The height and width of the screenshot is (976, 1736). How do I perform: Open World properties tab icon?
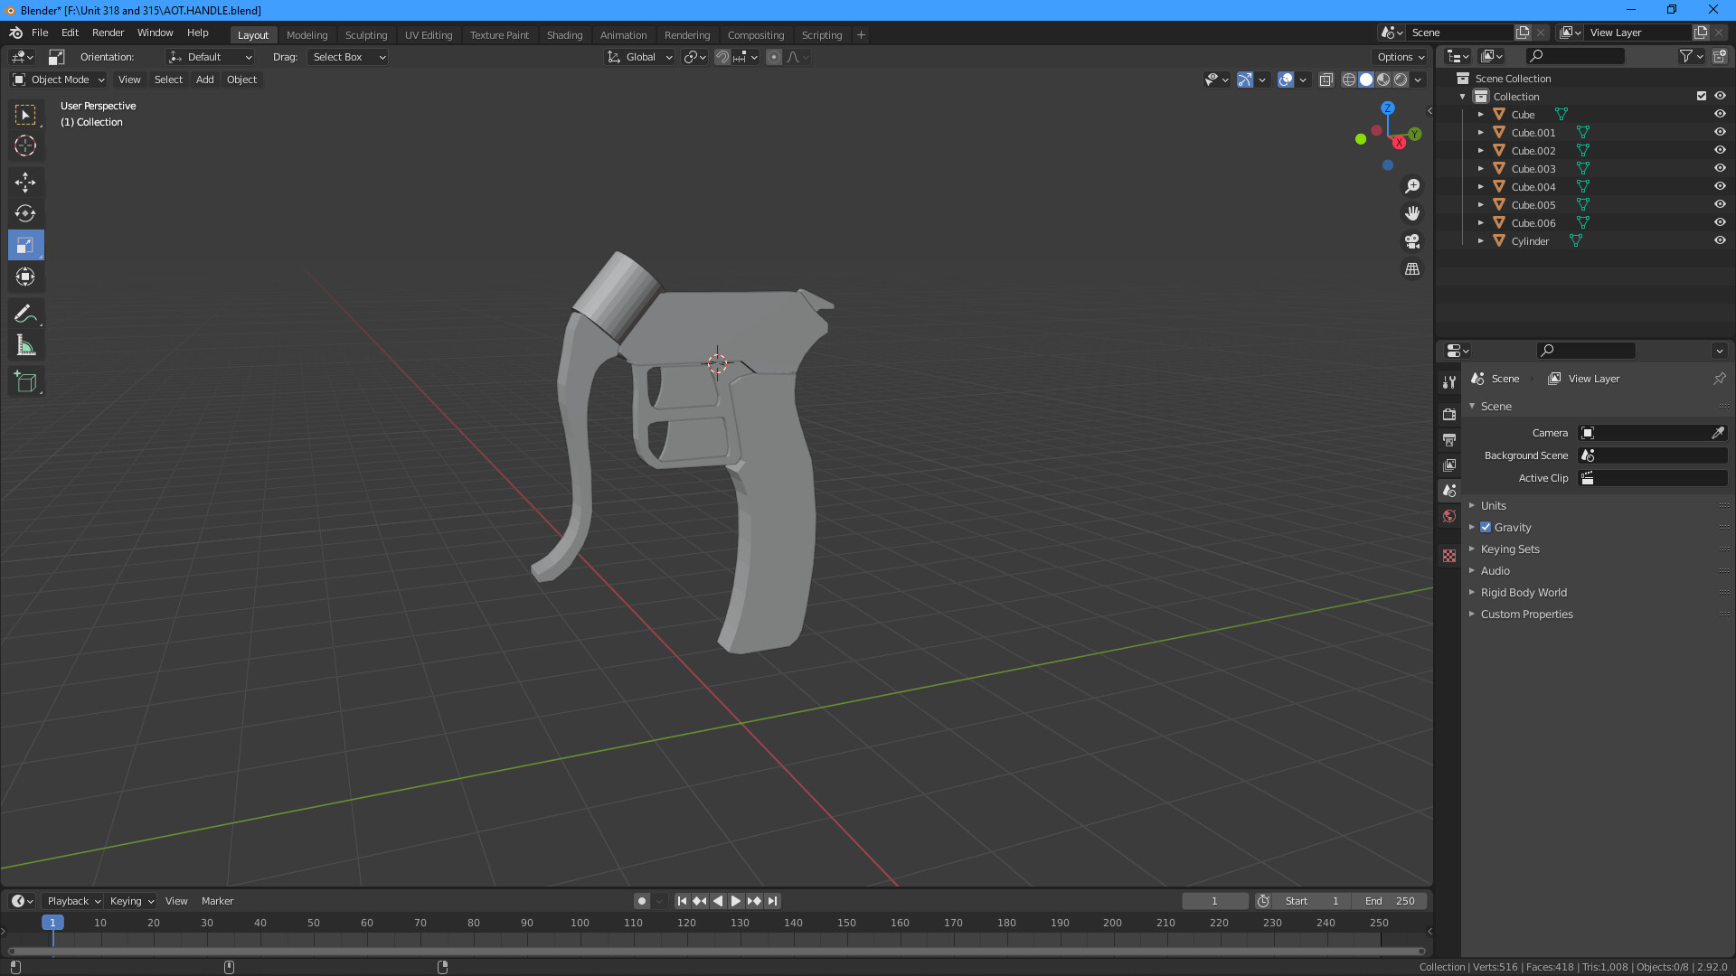[1449, 516]
